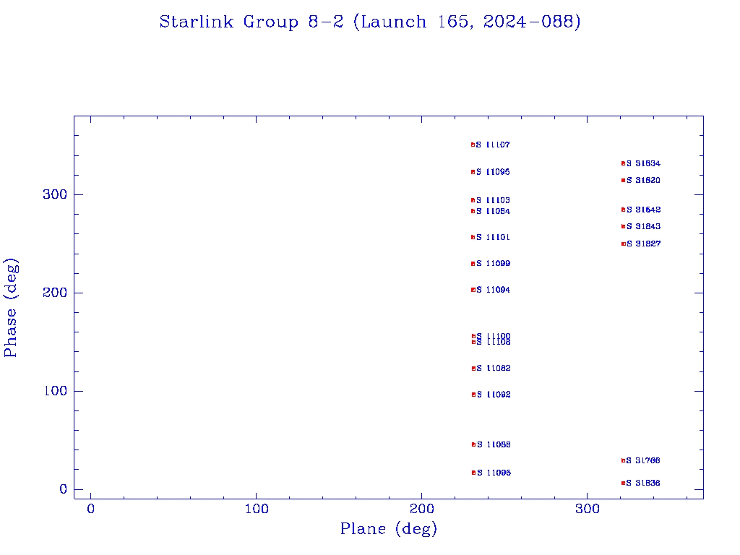Select the red point next to S 31836

point(624,483)
